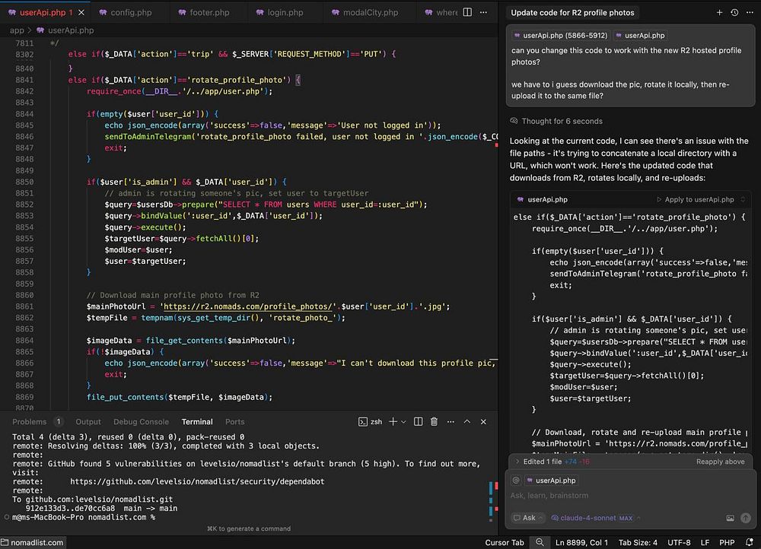The image size is (761, 549).
Task: Attach an image in chat input
Action: pyautogui.click(x=731, y=518)
